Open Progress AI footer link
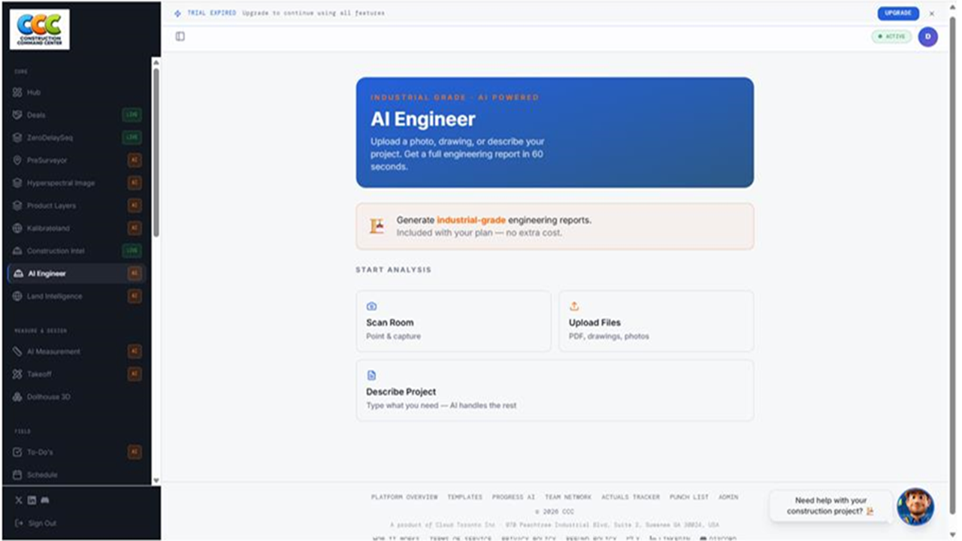The width and height of the screenshot is (962, 541). point(513,497)
